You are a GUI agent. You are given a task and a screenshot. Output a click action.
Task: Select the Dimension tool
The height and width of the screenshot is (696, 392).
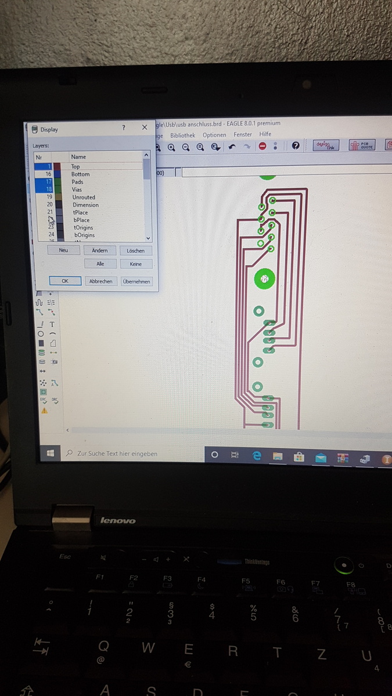tap(43, 371)
